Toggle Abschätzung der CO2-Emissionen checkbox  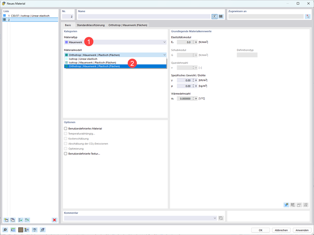pyautogui.click(x=65, y=143)
